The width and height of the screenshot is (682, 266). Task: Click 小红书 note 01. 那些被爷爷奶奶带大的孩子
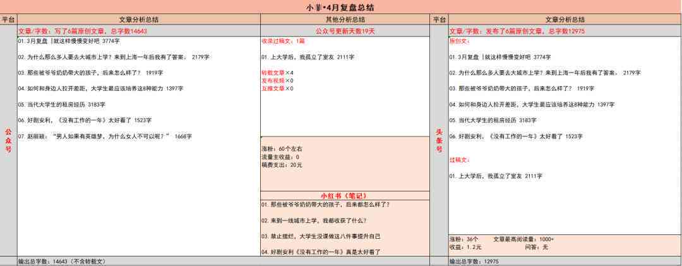pyautogui.click(x=326, y=205)
